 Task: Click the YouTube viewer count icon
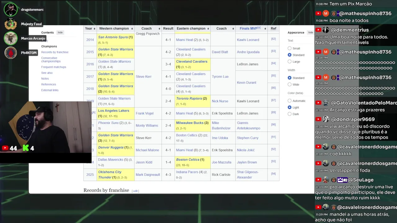(x=5, y=148)
